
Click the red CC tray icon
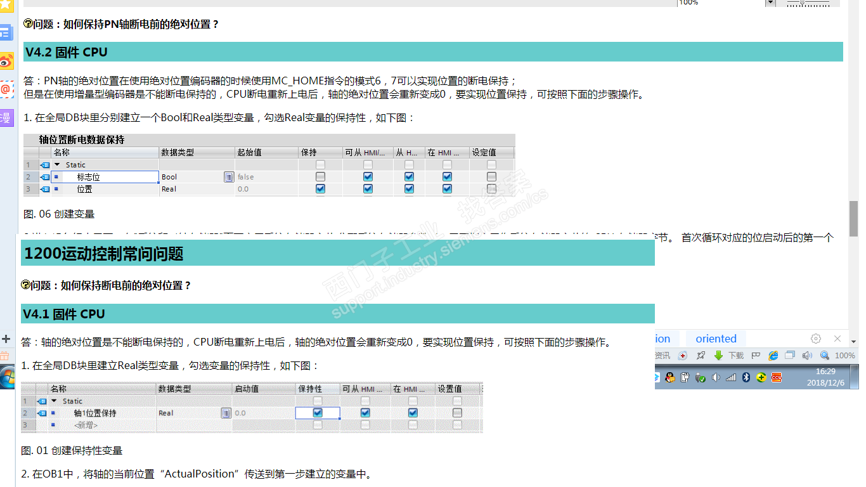(x=777, y=377)
